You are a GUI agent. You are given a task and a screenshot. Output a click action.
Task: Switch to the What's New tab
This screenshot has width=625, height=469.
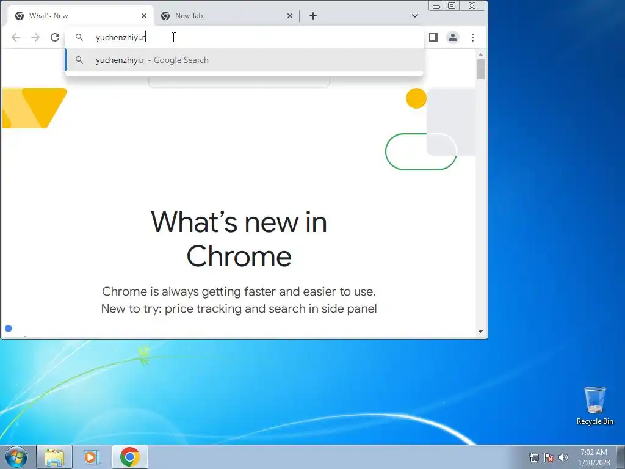coord(81,16)
